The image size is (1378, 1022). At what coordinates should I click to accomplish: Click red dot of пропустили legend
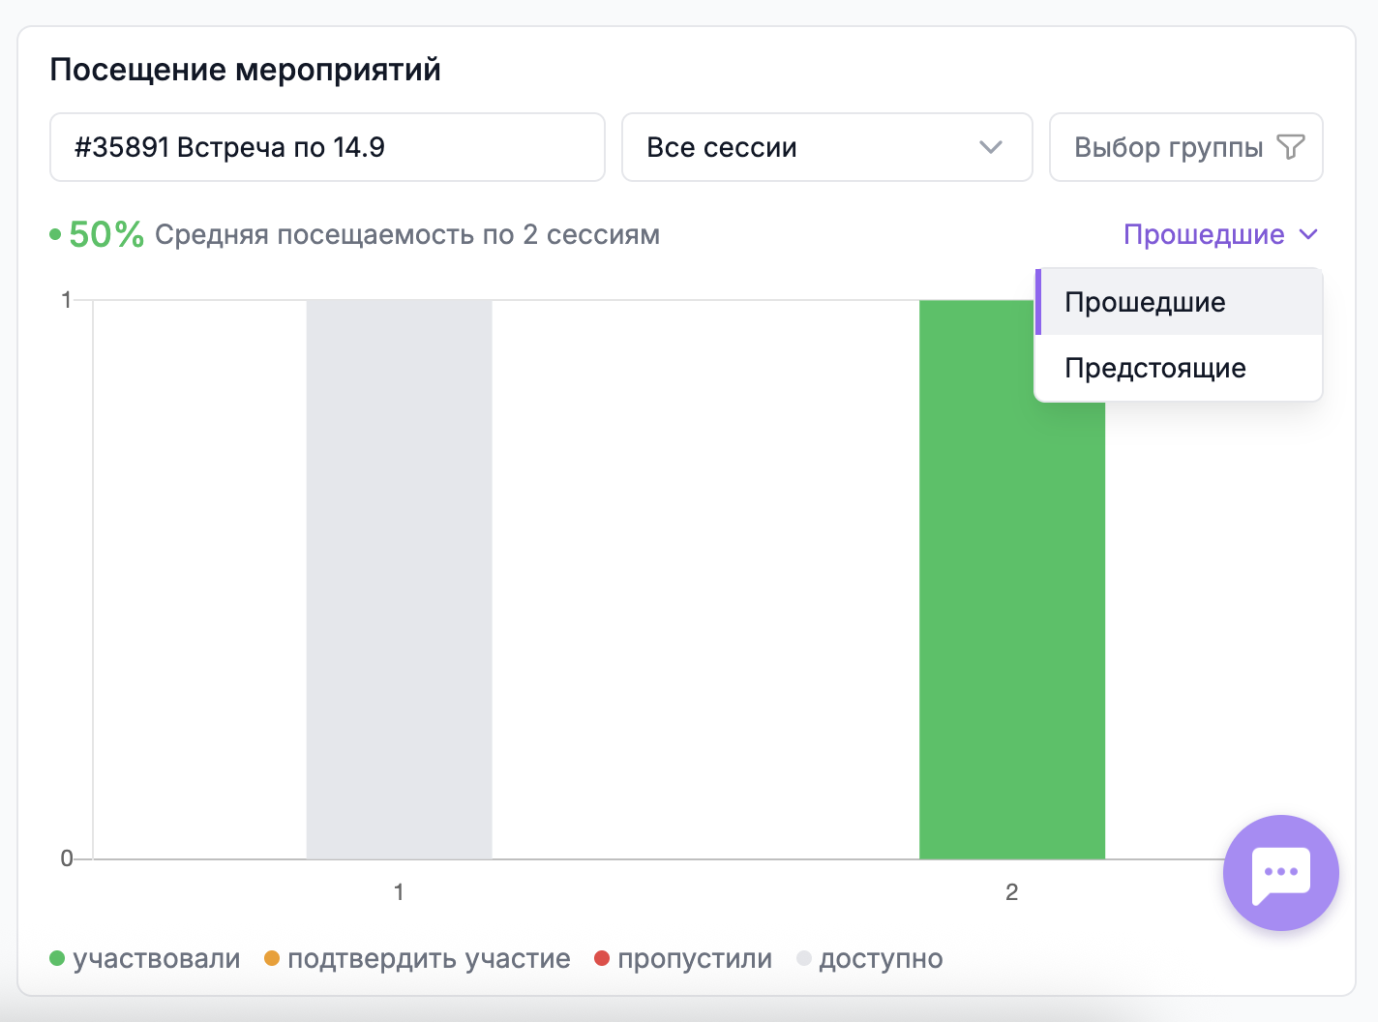click(x=602, y=958)
